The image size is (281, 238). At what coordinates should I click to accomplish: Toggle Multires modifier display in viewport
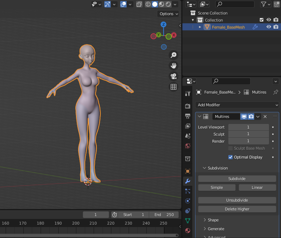(244, 117)
